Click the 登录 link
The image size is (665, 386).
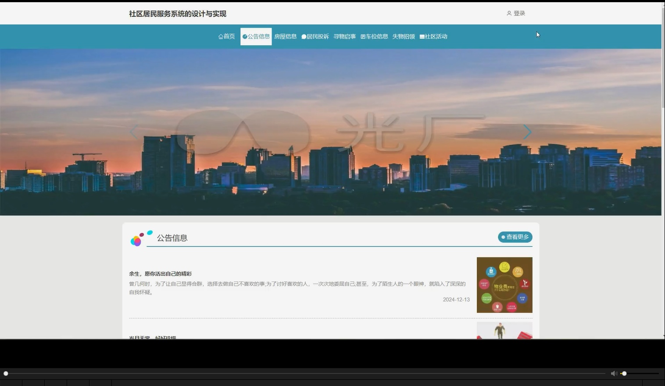point(518,13)
